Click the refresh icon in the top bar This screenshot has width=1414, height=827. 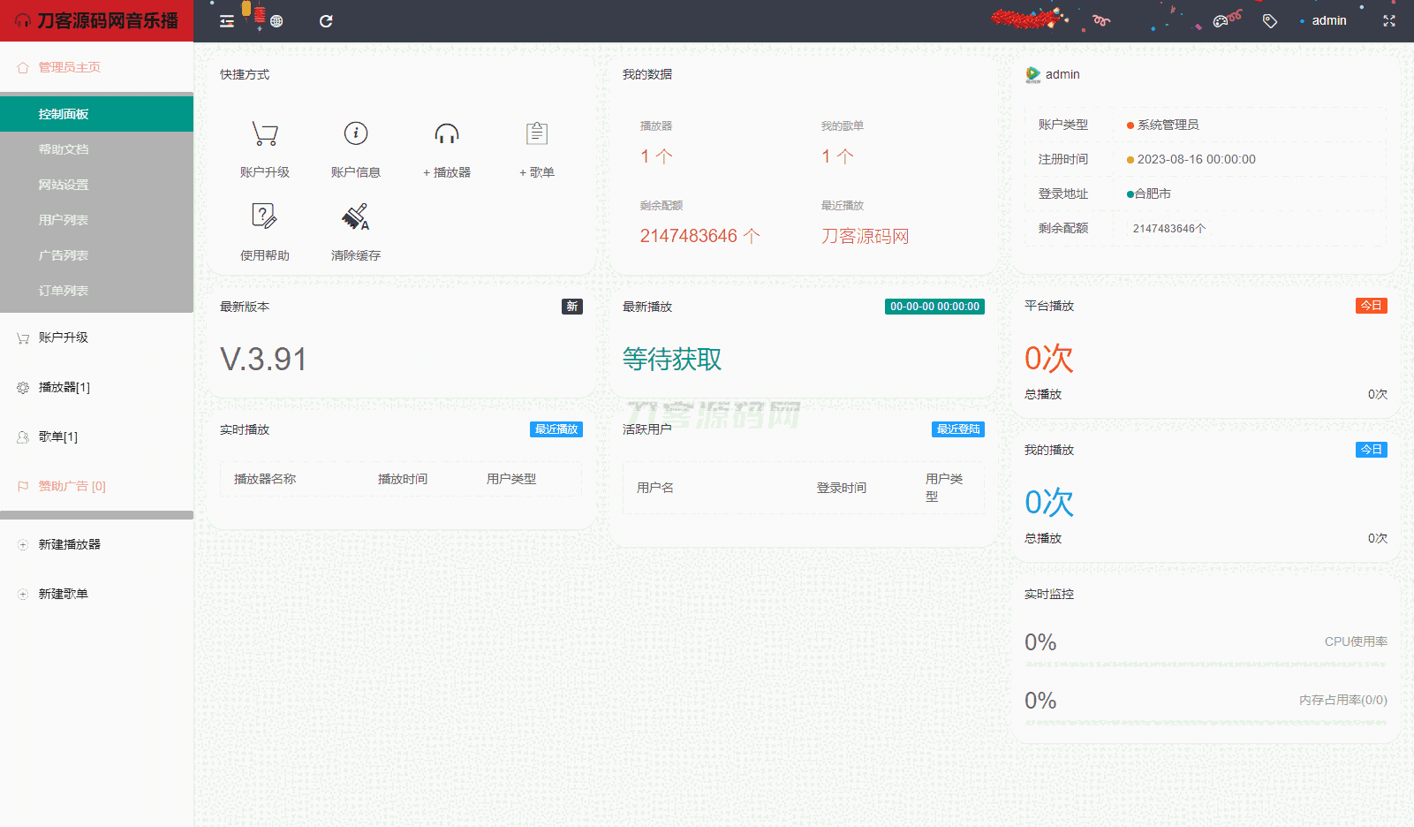pos(326,21)
